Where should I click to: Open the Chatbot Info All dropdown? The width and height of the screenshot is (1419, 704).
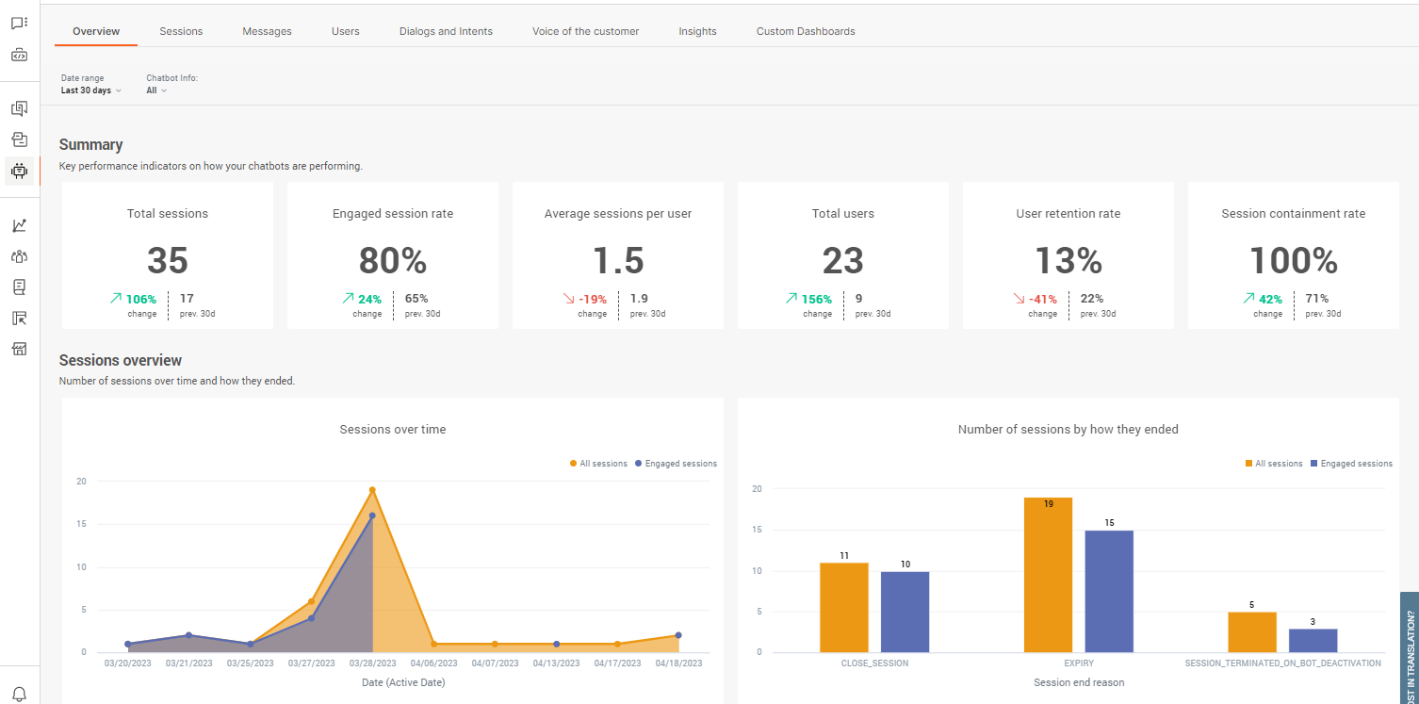tap(156, 90)
